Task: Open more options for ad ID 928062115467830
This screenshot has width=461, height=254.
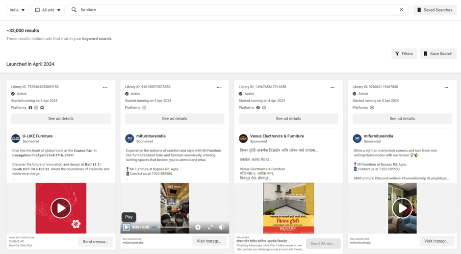Action: point(446,87)
